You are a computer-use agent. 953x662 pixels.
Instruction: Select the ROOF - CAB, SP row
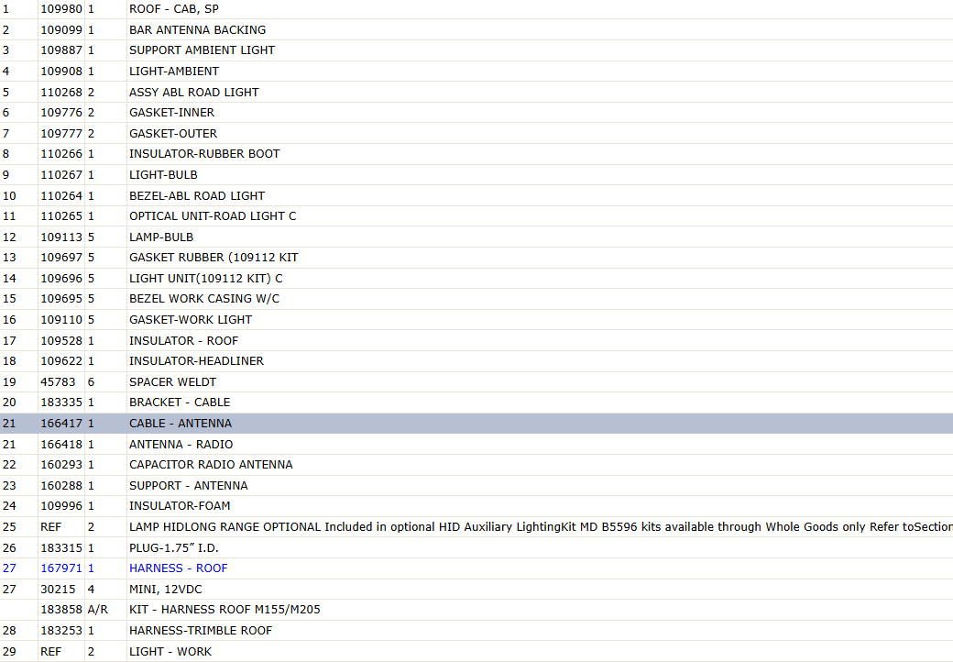(476, 9)
